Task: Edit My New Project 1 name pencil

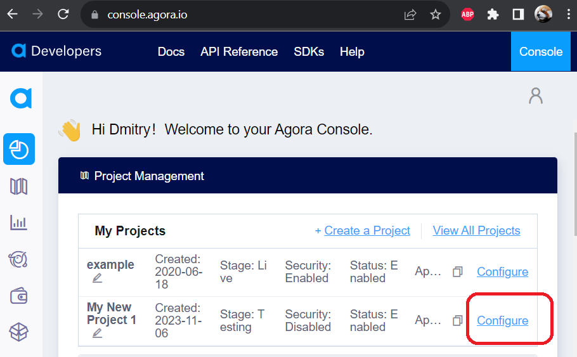Action: point(97,333)
